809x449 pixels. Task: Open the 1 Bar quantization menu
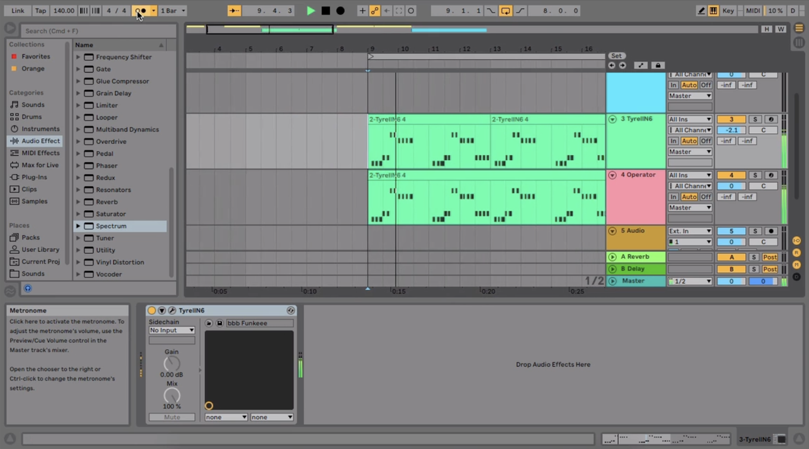[173, 11]
